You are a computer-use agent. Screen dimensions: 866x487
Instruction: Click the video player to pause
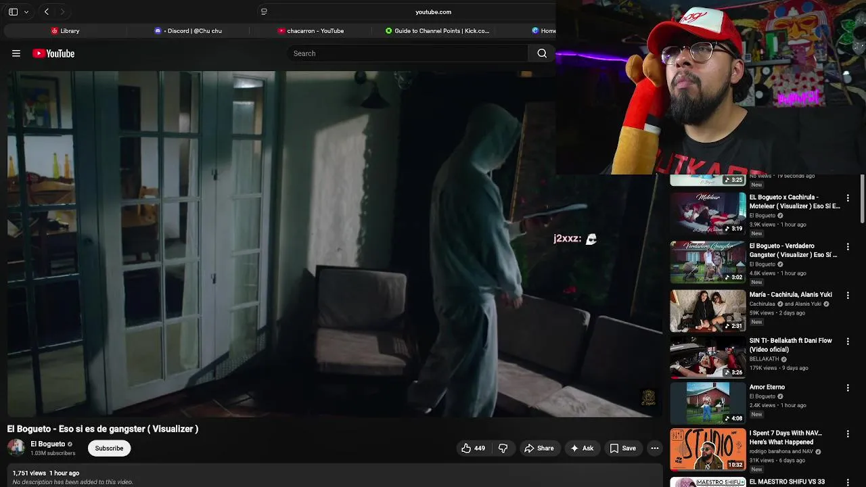pos(334,243)
